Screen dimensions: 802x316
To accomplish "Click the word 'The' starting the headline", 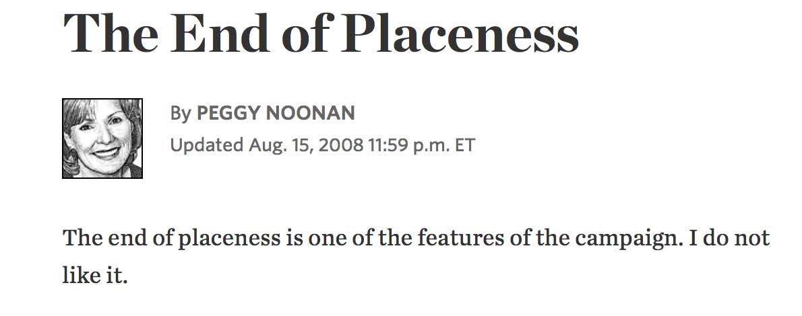I will (111, 33).
